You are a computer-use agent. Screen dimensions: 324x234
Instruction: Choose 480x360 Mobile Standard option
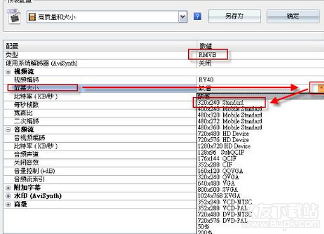230,128
